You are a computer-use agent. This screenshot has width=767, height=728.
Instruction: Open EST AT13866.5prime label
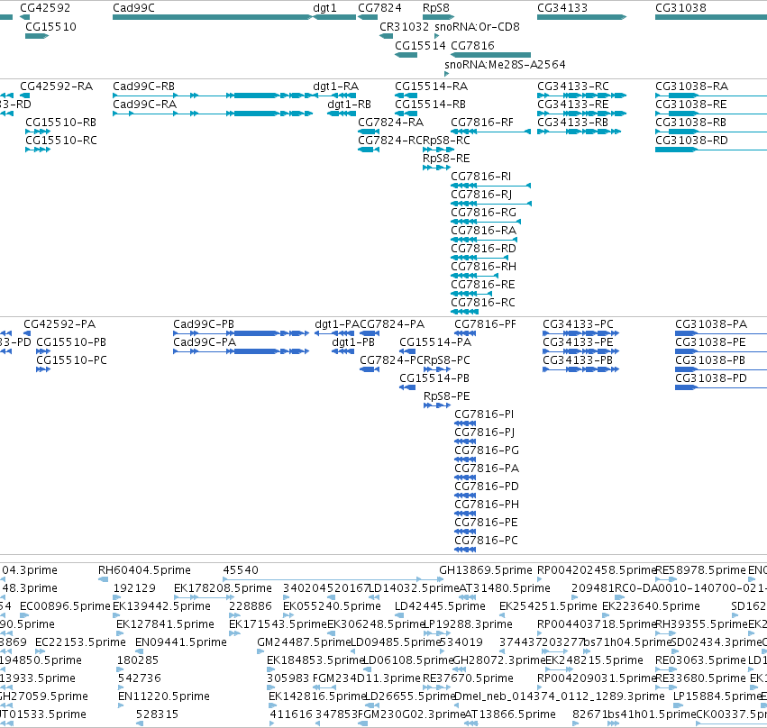point(510,714)
